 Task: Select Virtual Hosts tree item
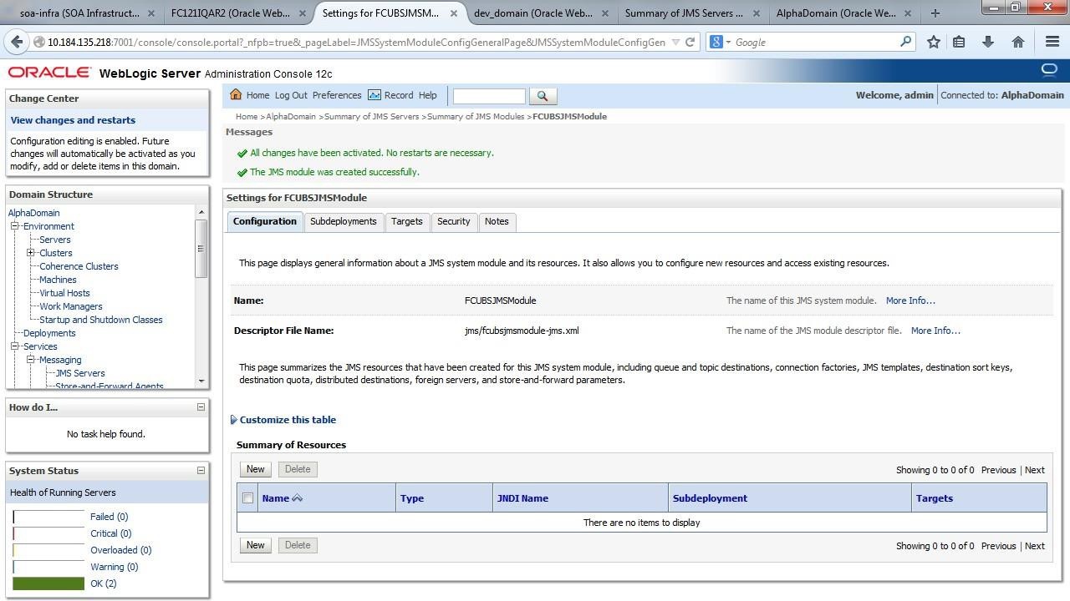click(x=64, y=293)
